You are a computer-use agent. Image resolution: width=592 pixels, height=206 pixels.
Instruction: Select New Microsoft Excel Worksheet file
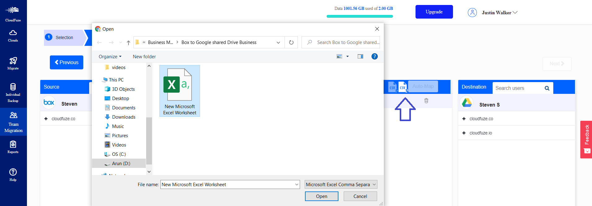pos(180,91)
